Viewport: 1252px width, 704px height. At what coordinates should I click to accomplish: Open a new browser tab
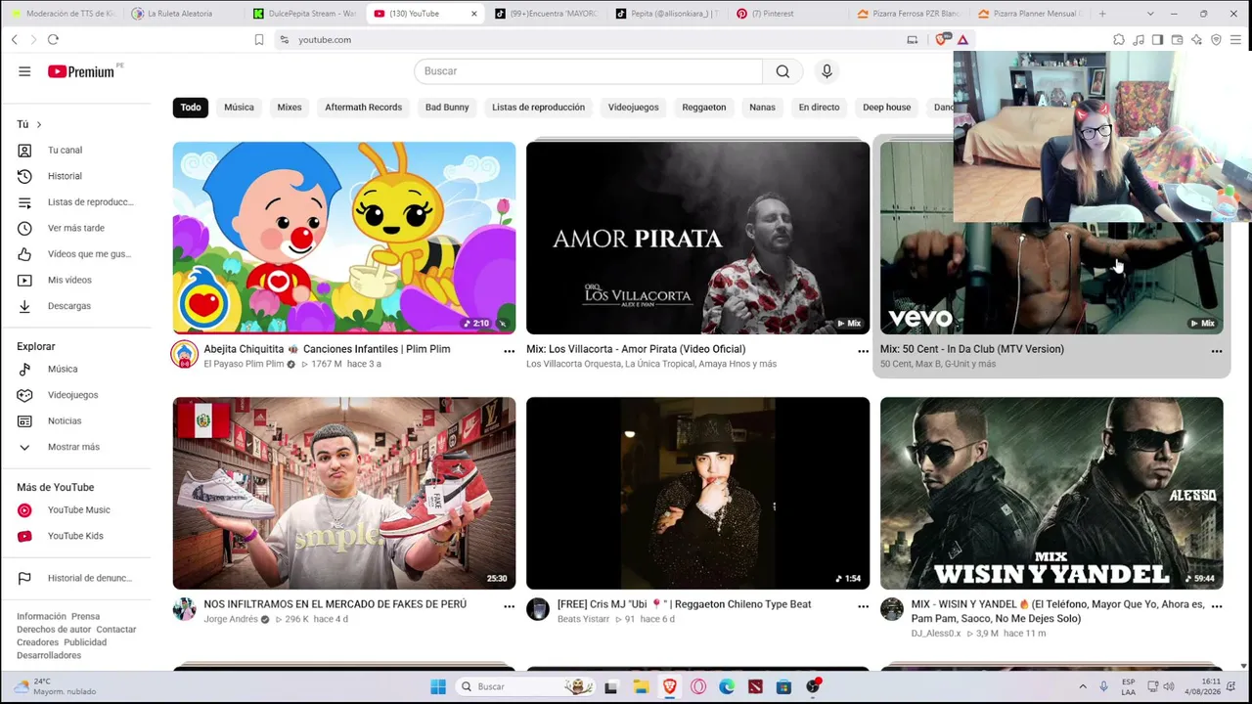(1102, 14)
